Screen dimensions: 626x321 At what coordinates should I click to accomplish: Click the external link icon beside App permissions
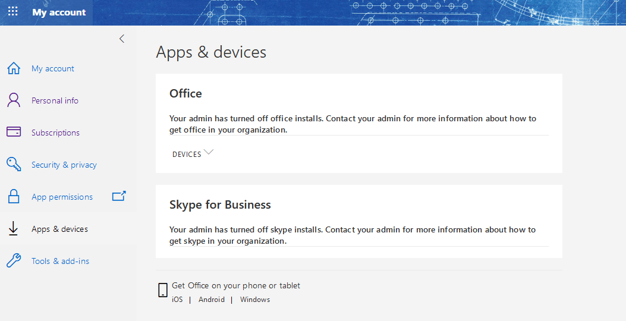[x=119, y=196]
